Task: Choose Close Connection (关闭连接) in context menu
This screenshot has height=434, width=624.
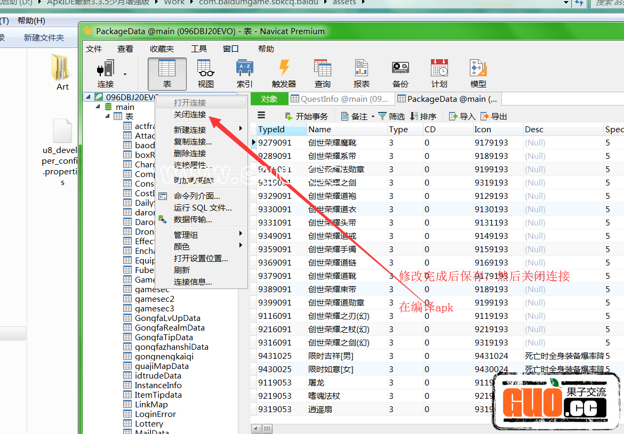Action: pos(190,115)
